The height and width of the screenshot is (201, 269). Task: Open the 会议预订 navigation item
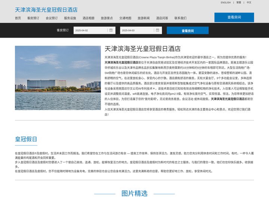[x=52, y=18]
